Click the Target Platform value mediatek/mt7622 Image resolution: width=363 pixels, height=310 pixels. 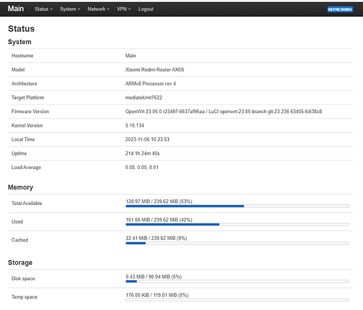(144, 98)
